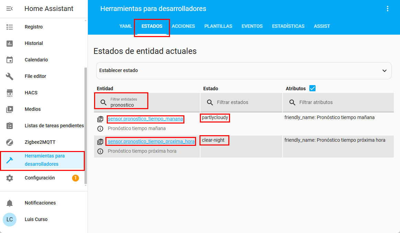The width and height of the screenshot is (400, 233).
Task: Copy entity ID sensor.pronostico_tiempo_proxima_hora
Action: [100, 142]
